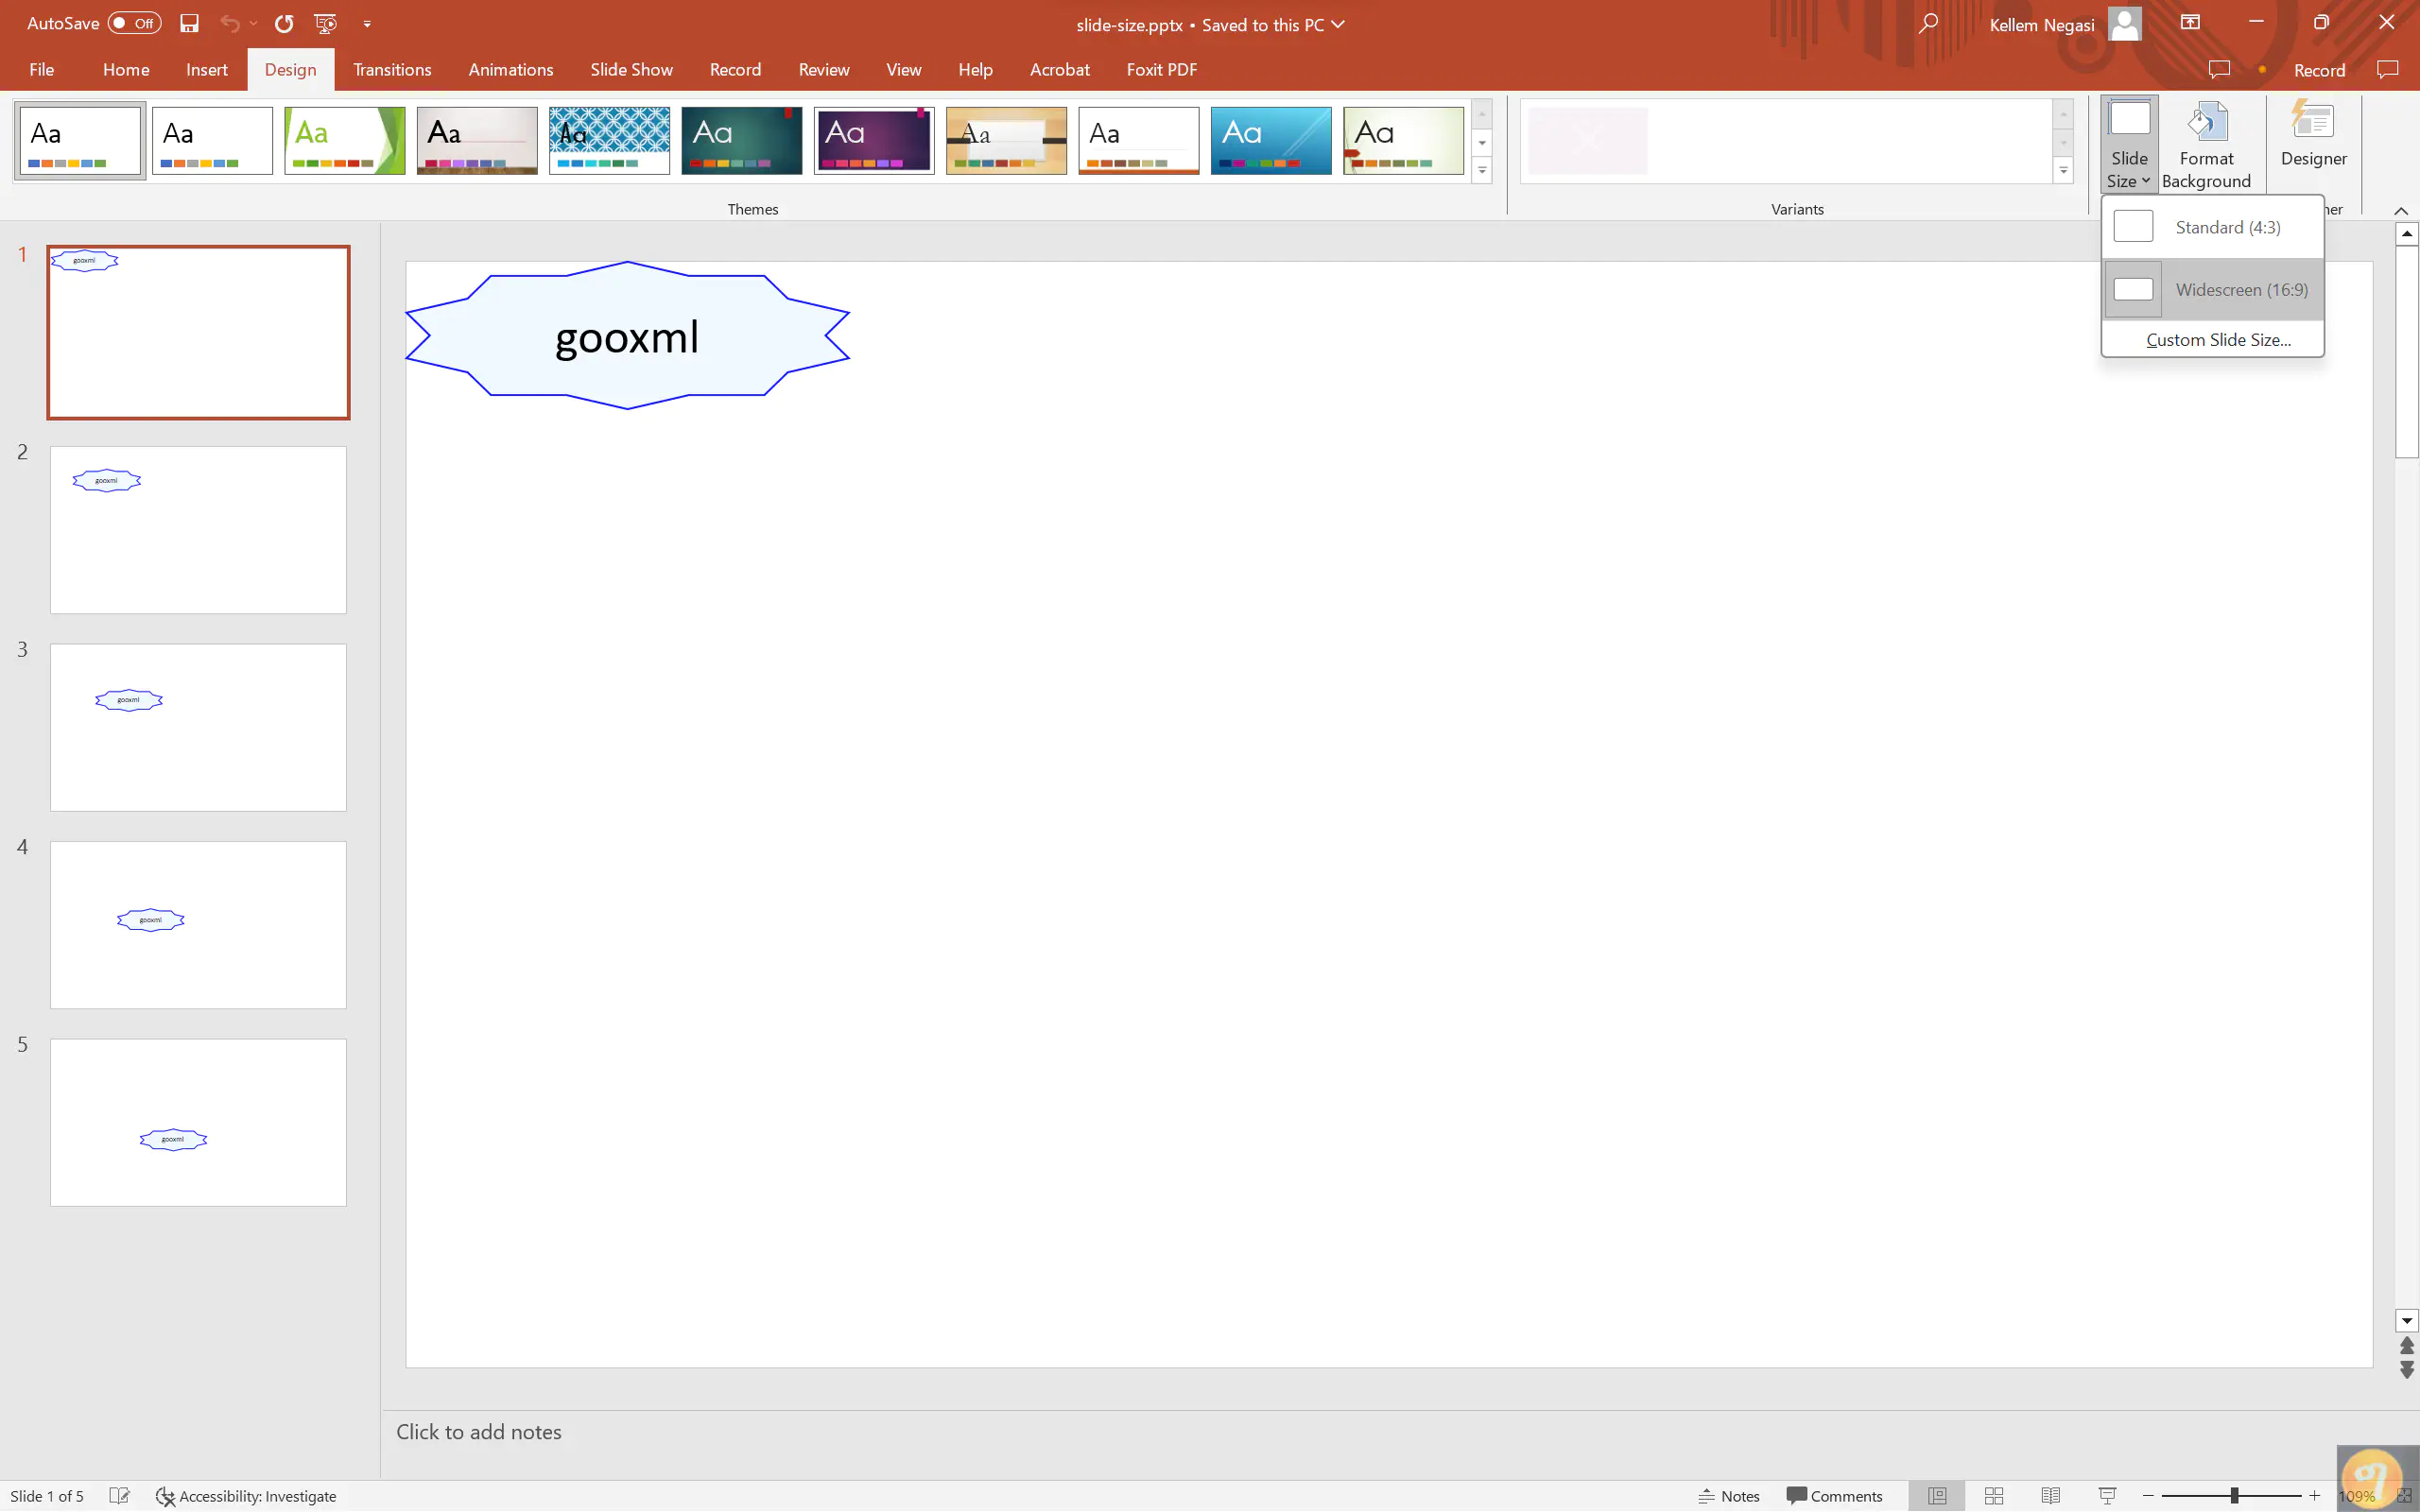Open the Notes pane from status bar
Image resolution: width=2420 pixels, height=1512 pixels.
1728,1495
